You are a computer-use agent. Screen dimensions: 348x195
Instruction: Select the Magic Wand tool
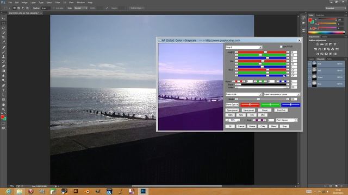(3, 32)
